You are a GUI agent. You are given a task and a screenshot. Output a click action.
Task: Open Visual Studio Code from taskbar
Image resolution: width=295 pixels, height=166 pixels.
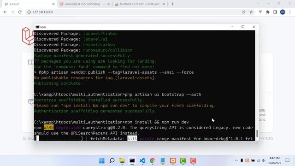point(142,161)
